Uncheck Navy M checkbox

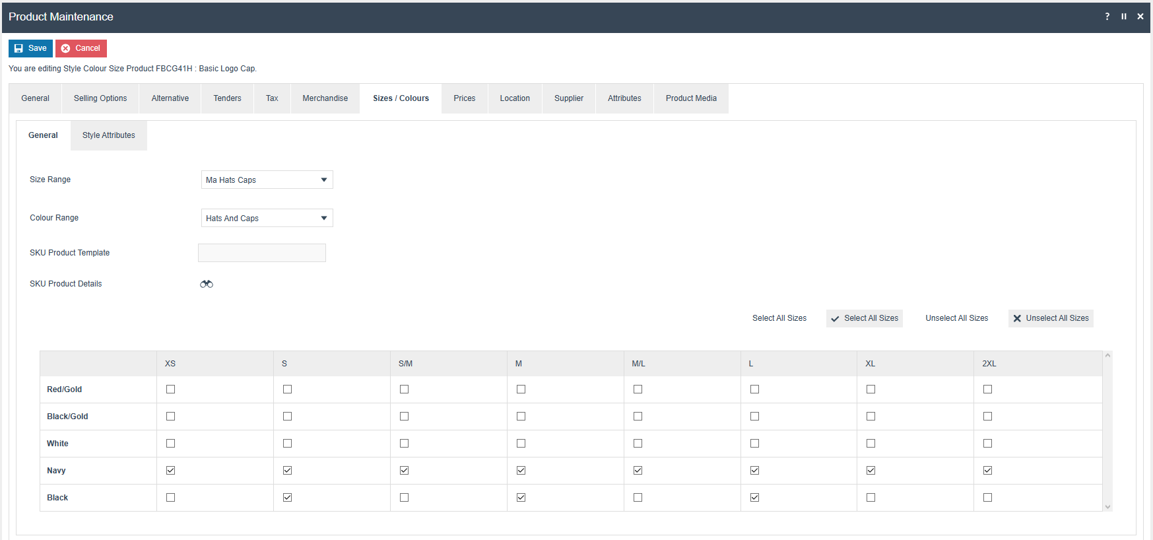pyautogui.click(x=521, y=471)
